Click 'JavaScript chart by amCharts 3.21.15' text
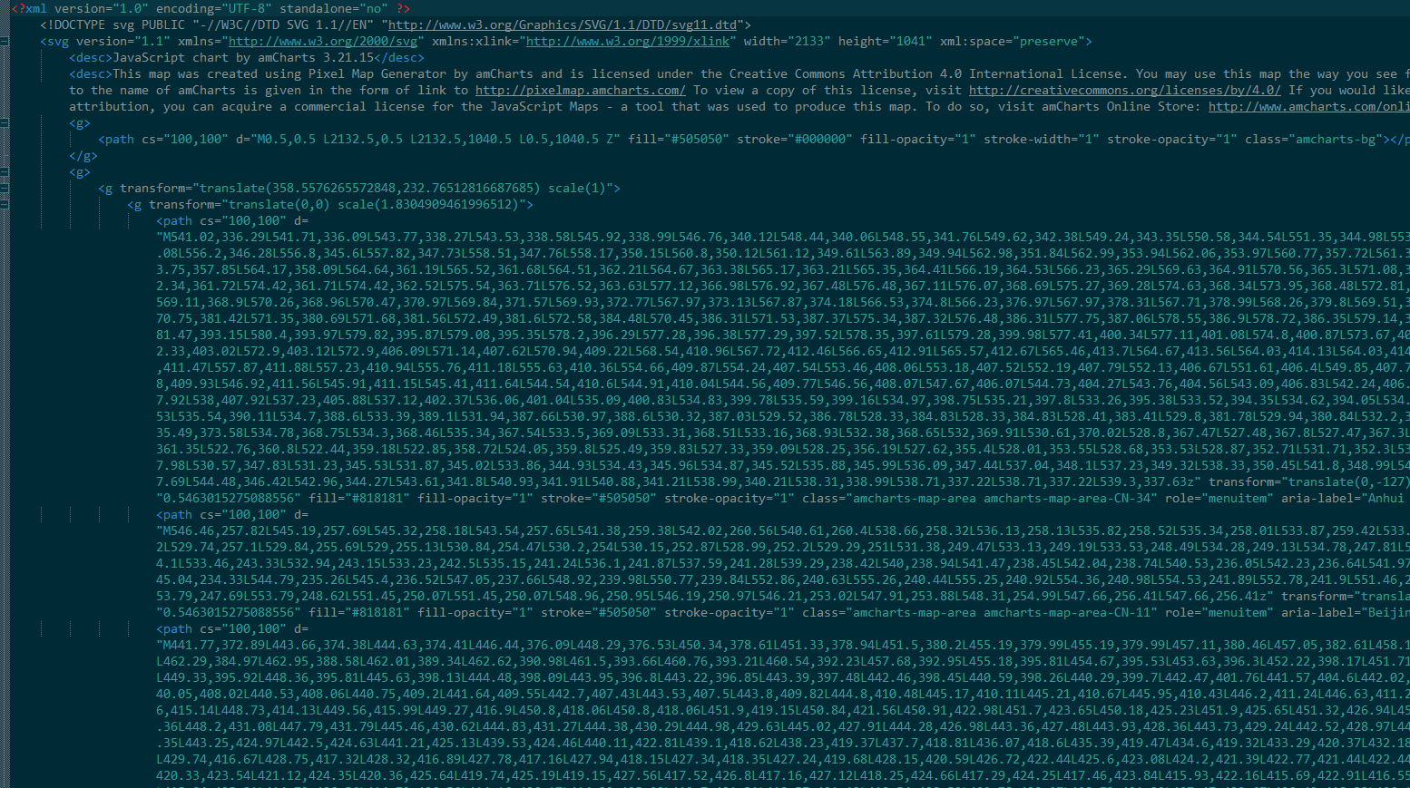This screenshot has width=1410, height=788. (243, 57)
